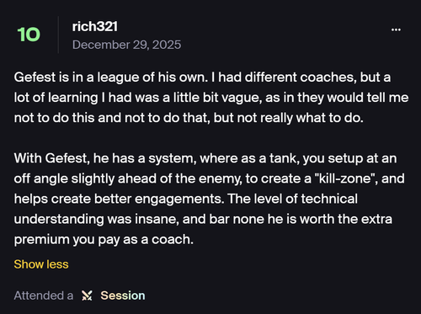Click With Gefest starting the second paragraph
Image resolution: width=421 pixels, height=314 pixels.
[x=51, y=158]
